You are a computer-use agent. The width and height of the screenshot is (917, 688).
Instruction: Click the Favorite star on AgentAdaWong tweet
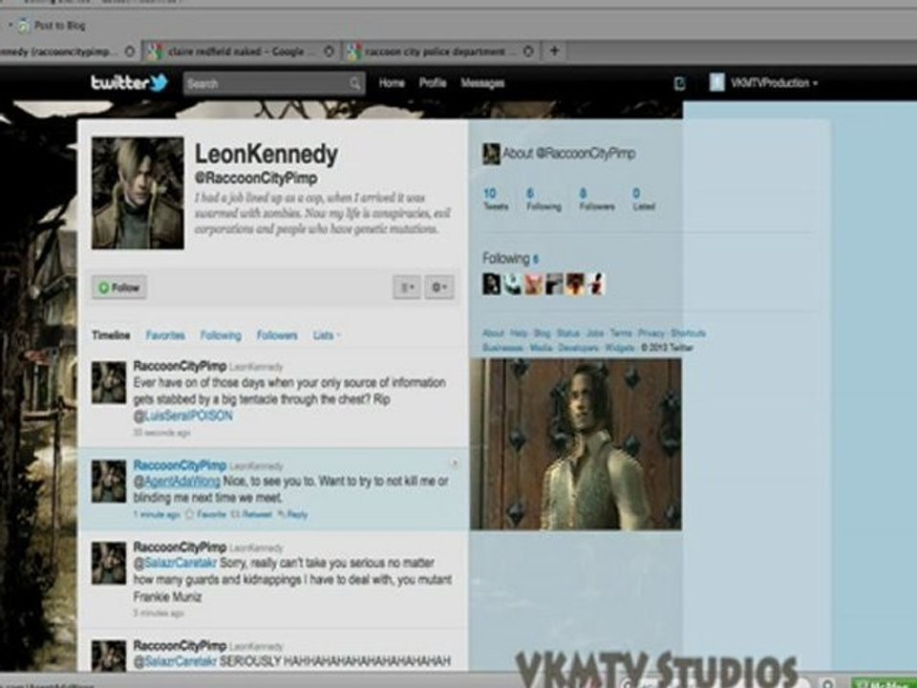pyautogui.click(x=206, y=514)
